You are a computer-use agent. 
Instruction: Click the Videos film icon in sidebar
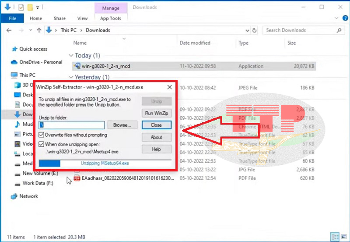coord(17,144)
